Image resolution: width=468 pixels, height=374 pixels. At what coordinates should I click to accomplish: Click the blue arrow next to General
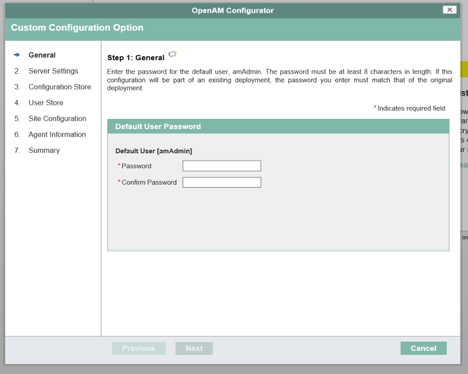pyautogui.click(x=17, y=55)
